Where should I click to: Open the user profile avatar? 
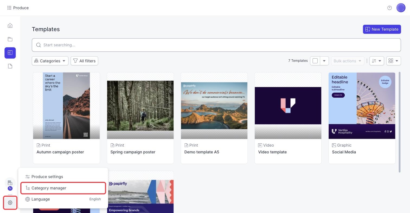click(x=401, y=8)
